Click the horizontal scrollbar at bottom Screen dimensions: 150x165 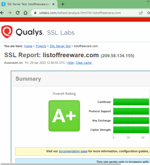pos(61,164)
